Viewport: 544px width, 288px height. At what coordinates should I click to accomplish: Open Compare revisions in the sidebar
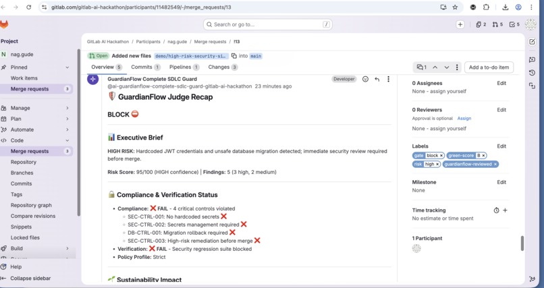click(33, 216)
